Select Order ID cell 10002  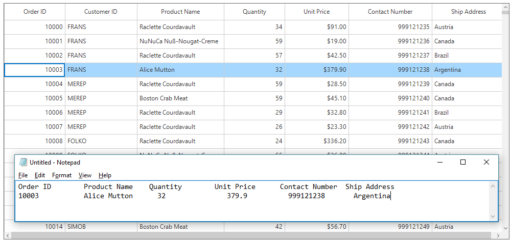[35, 56]
